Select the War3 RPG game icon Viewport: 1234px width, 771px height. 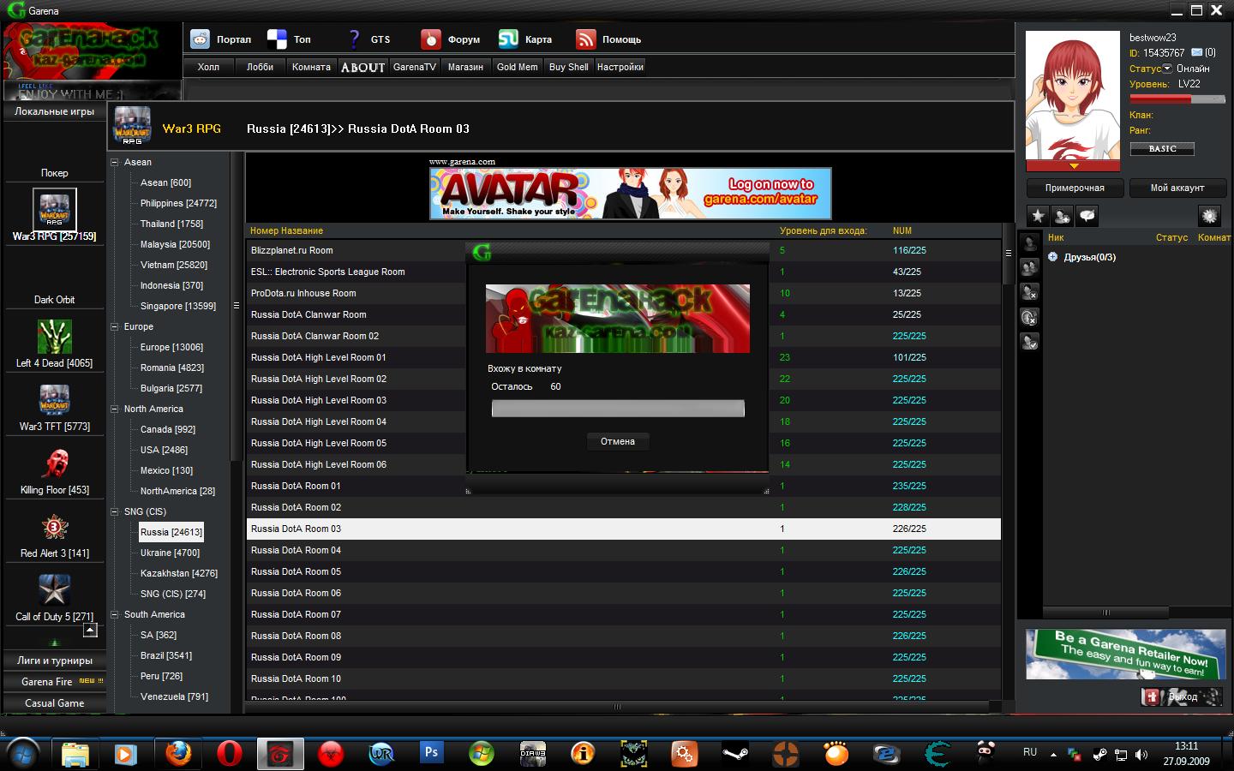[55, 208]
